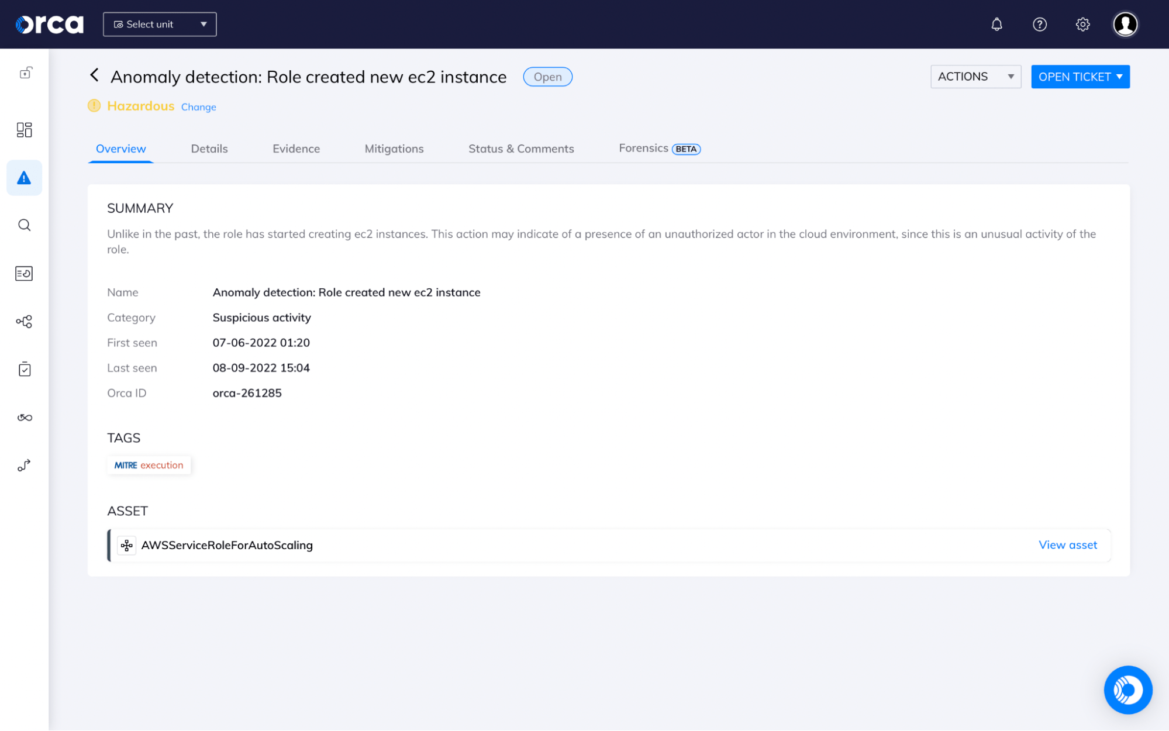
Task: Open the OPEN TICKET dropdown arrow
Action: point(1120,76)
